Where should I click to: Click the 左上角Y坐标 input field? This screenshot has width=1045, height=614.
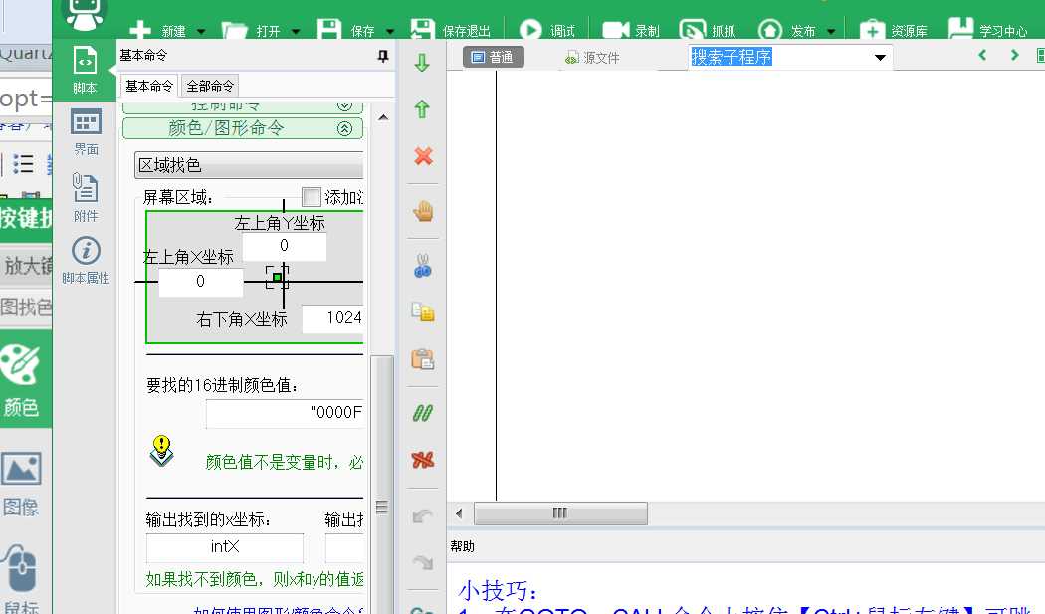coord(284,246)
